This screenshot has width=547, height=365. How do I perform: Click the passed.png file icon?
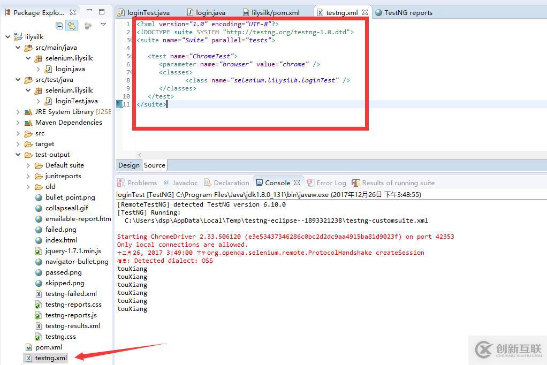39,272
